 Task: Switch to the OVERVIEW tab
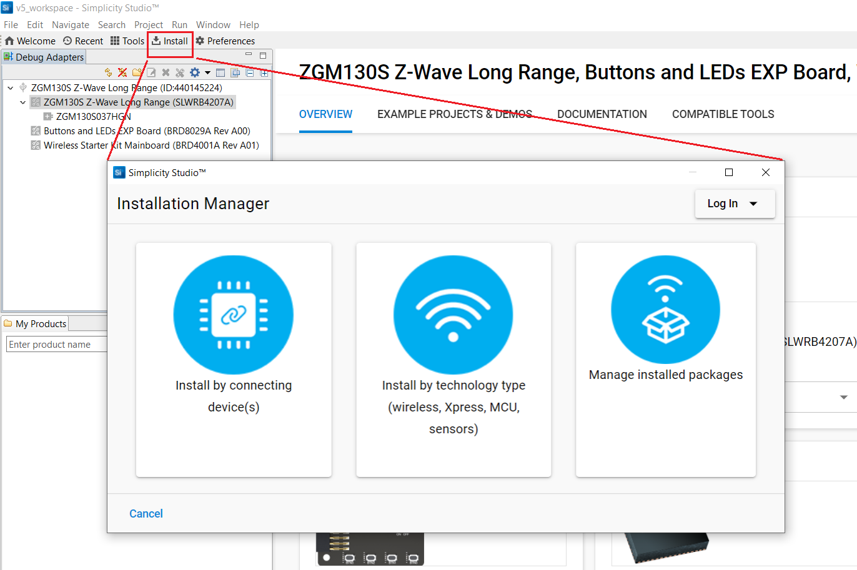pyautogui.click(x=325, y=114)
